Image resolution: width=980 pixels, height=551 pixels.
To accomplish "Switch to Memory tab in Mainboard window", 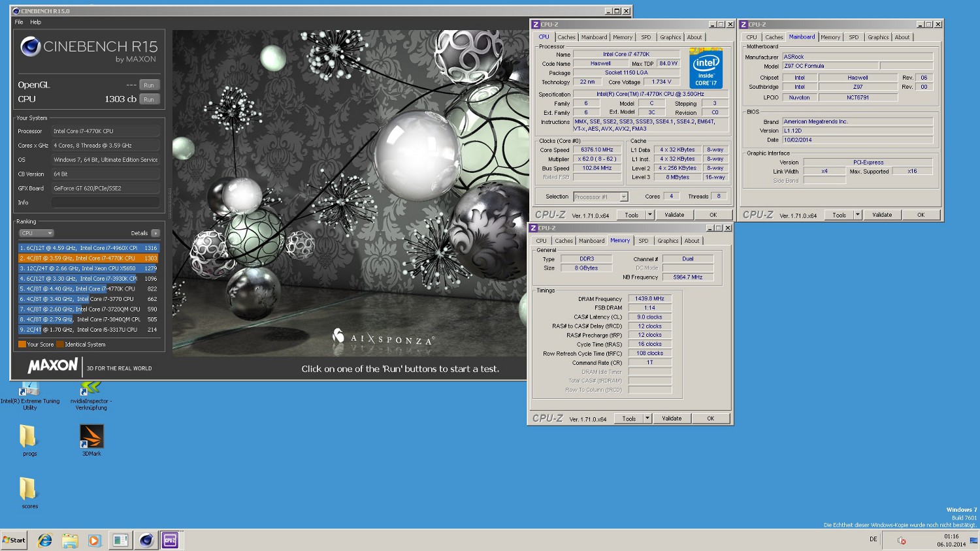I will (x=830, y=37).
